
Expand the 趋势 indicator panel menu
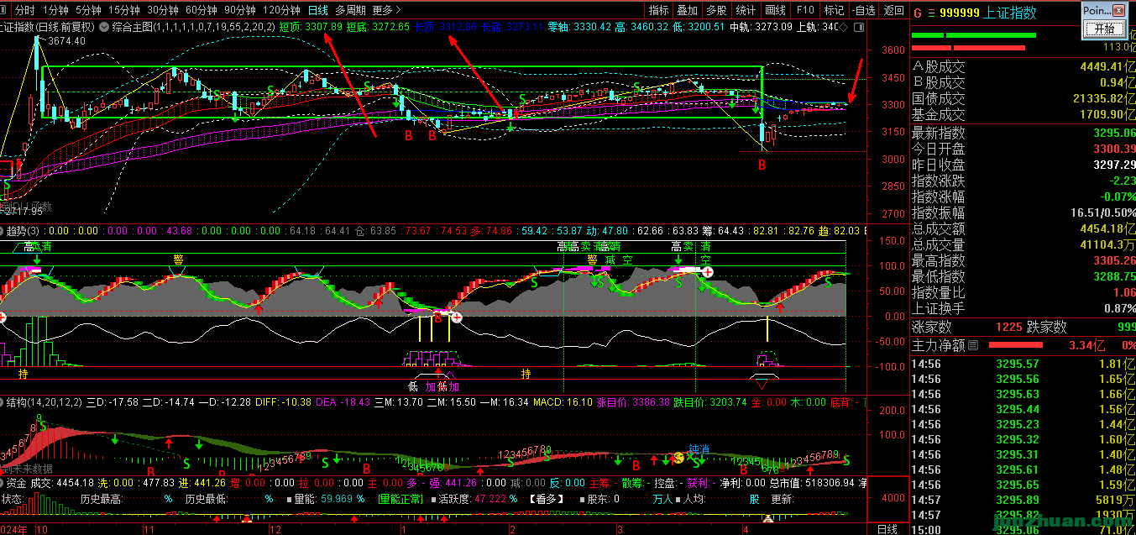3,230
